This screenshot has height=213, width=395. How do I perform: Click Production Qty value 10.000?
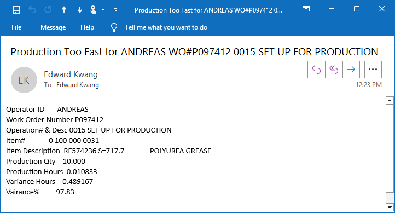(74, 161)
